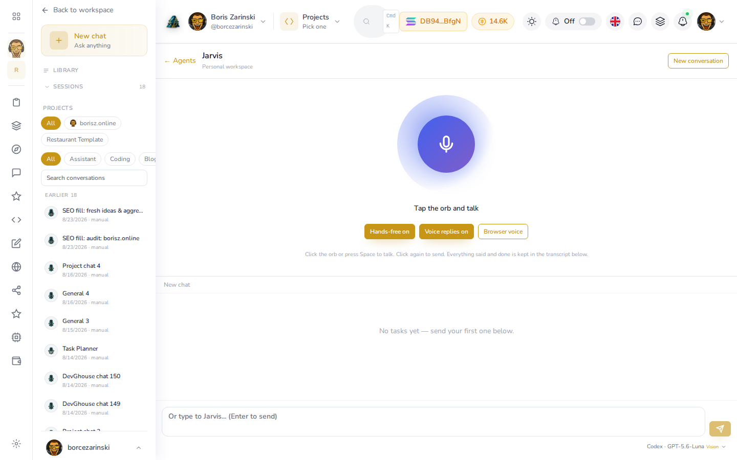Open globe icon in left rail

16,267
